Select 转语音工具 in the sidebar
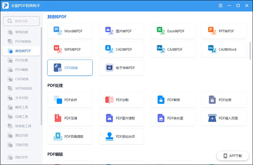This screenshot has height=165, width=253. tap(21, 126)
